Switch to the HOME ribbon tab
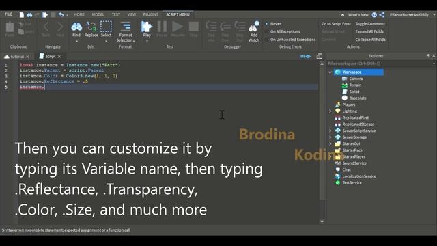Viewport: 437px width, 246px height. [79, 14]
